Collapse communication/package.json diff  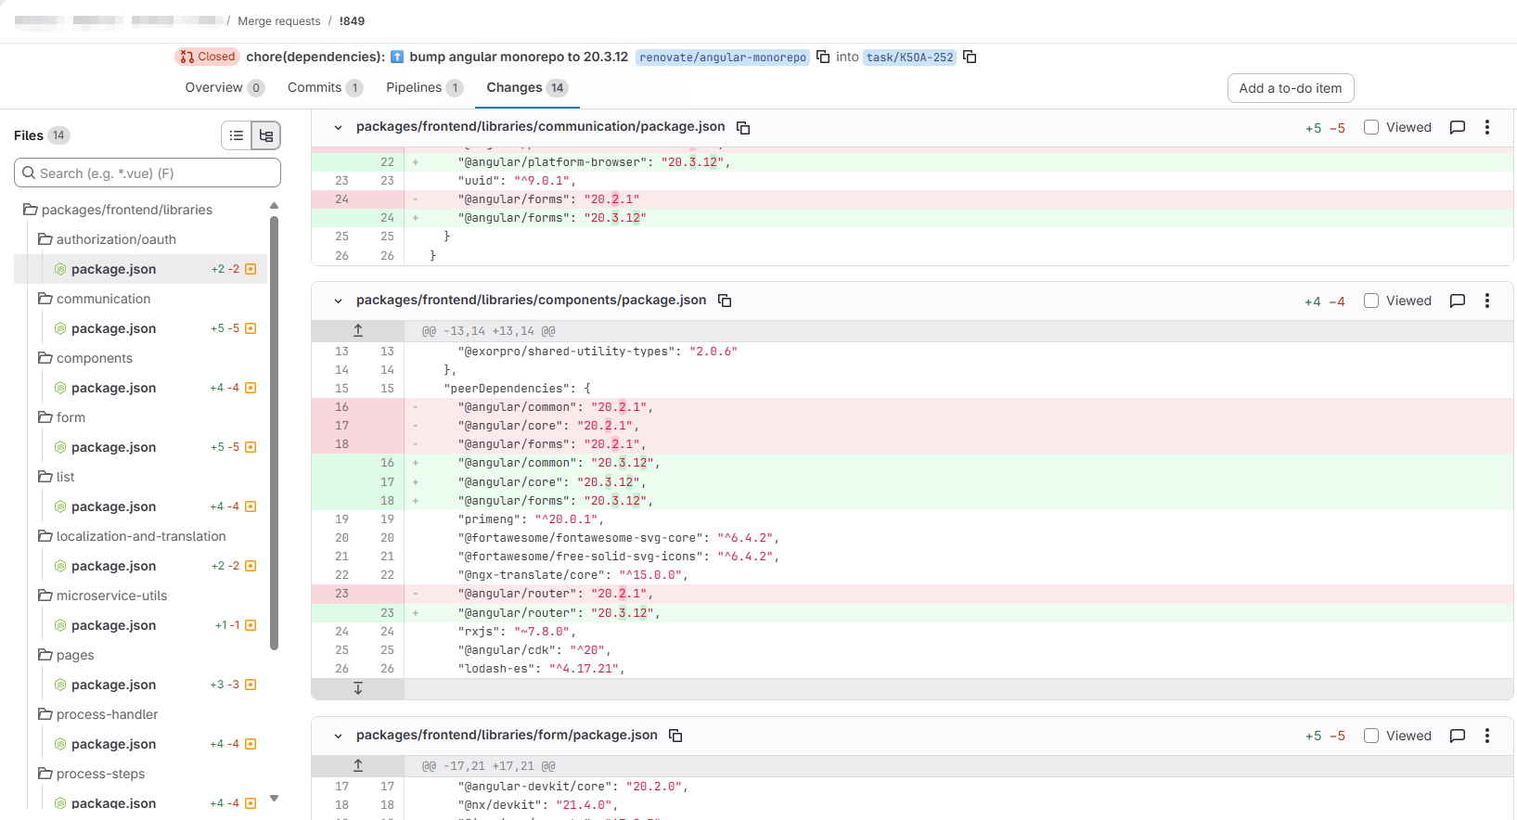click(x=338, y=127)
